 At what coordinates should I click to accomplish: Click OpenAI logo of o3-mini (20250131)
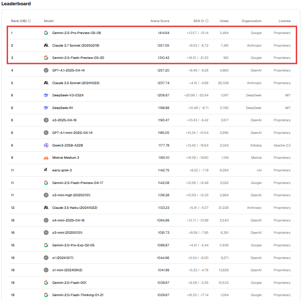coord(46,233)
